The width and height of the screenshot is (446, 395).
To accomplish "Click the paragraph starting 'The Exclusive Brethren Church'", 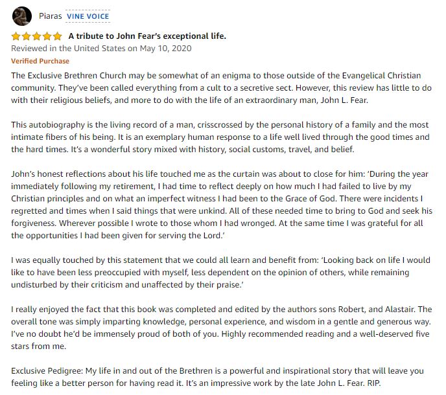I will pyautogui.click(x=220, y=87).
